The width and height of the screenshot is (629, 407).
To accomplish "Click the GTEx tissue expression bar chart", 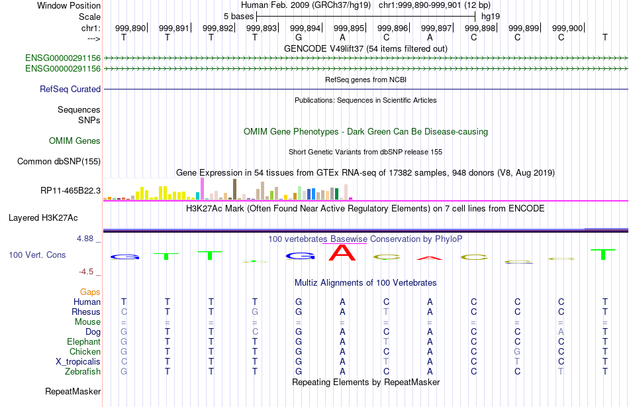I will tap(228, 189).
